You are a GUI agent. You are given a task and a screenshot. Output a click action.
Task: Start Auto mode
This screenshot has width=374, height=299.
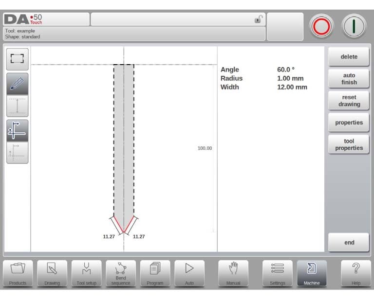189,273
